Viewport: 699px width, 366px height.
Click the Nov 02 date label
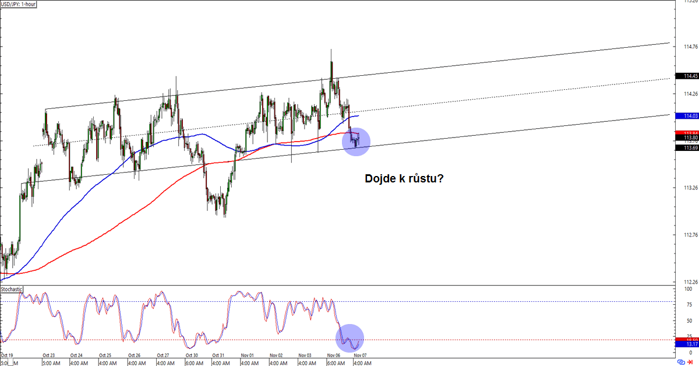point(276,355)
